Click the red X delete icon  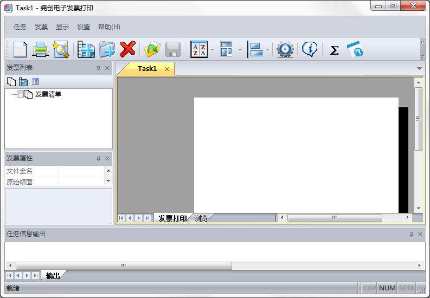(x=127, y=50)
